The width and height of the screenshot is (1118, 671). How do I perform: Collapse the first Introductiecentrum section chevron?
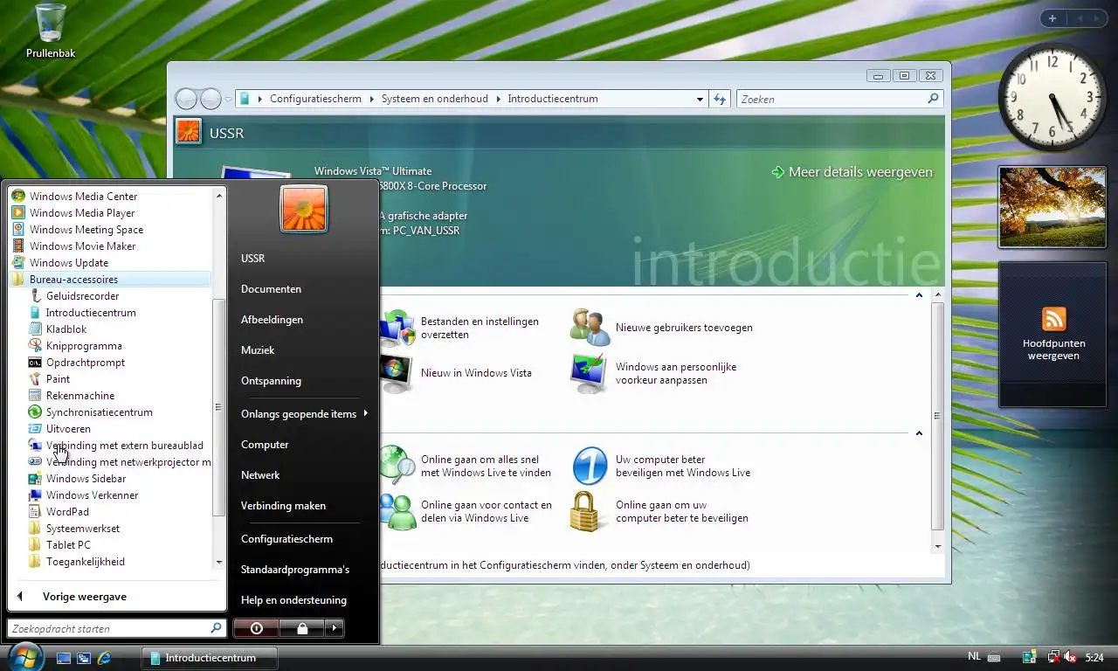(x=919, y=295)
